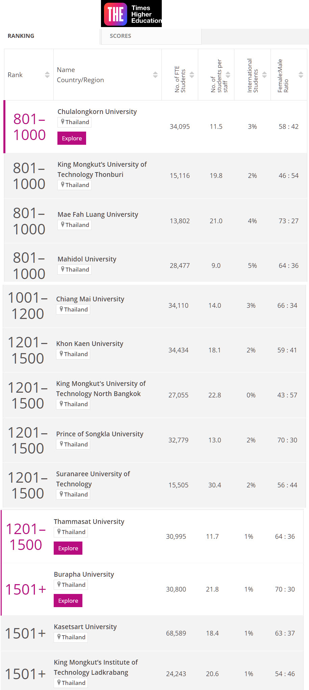Select the RANKING tab
309x690 pixels.
pos(21,36)
